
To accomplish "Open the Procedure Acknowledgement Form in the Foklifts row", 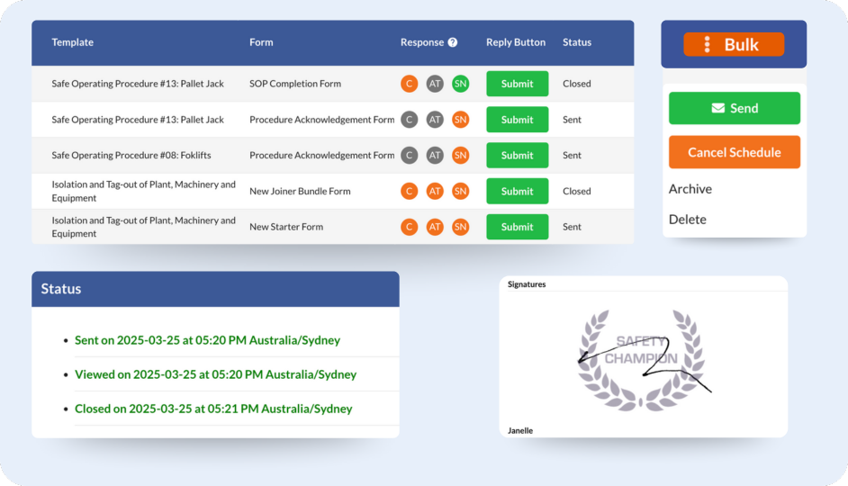I will [321, 156].
